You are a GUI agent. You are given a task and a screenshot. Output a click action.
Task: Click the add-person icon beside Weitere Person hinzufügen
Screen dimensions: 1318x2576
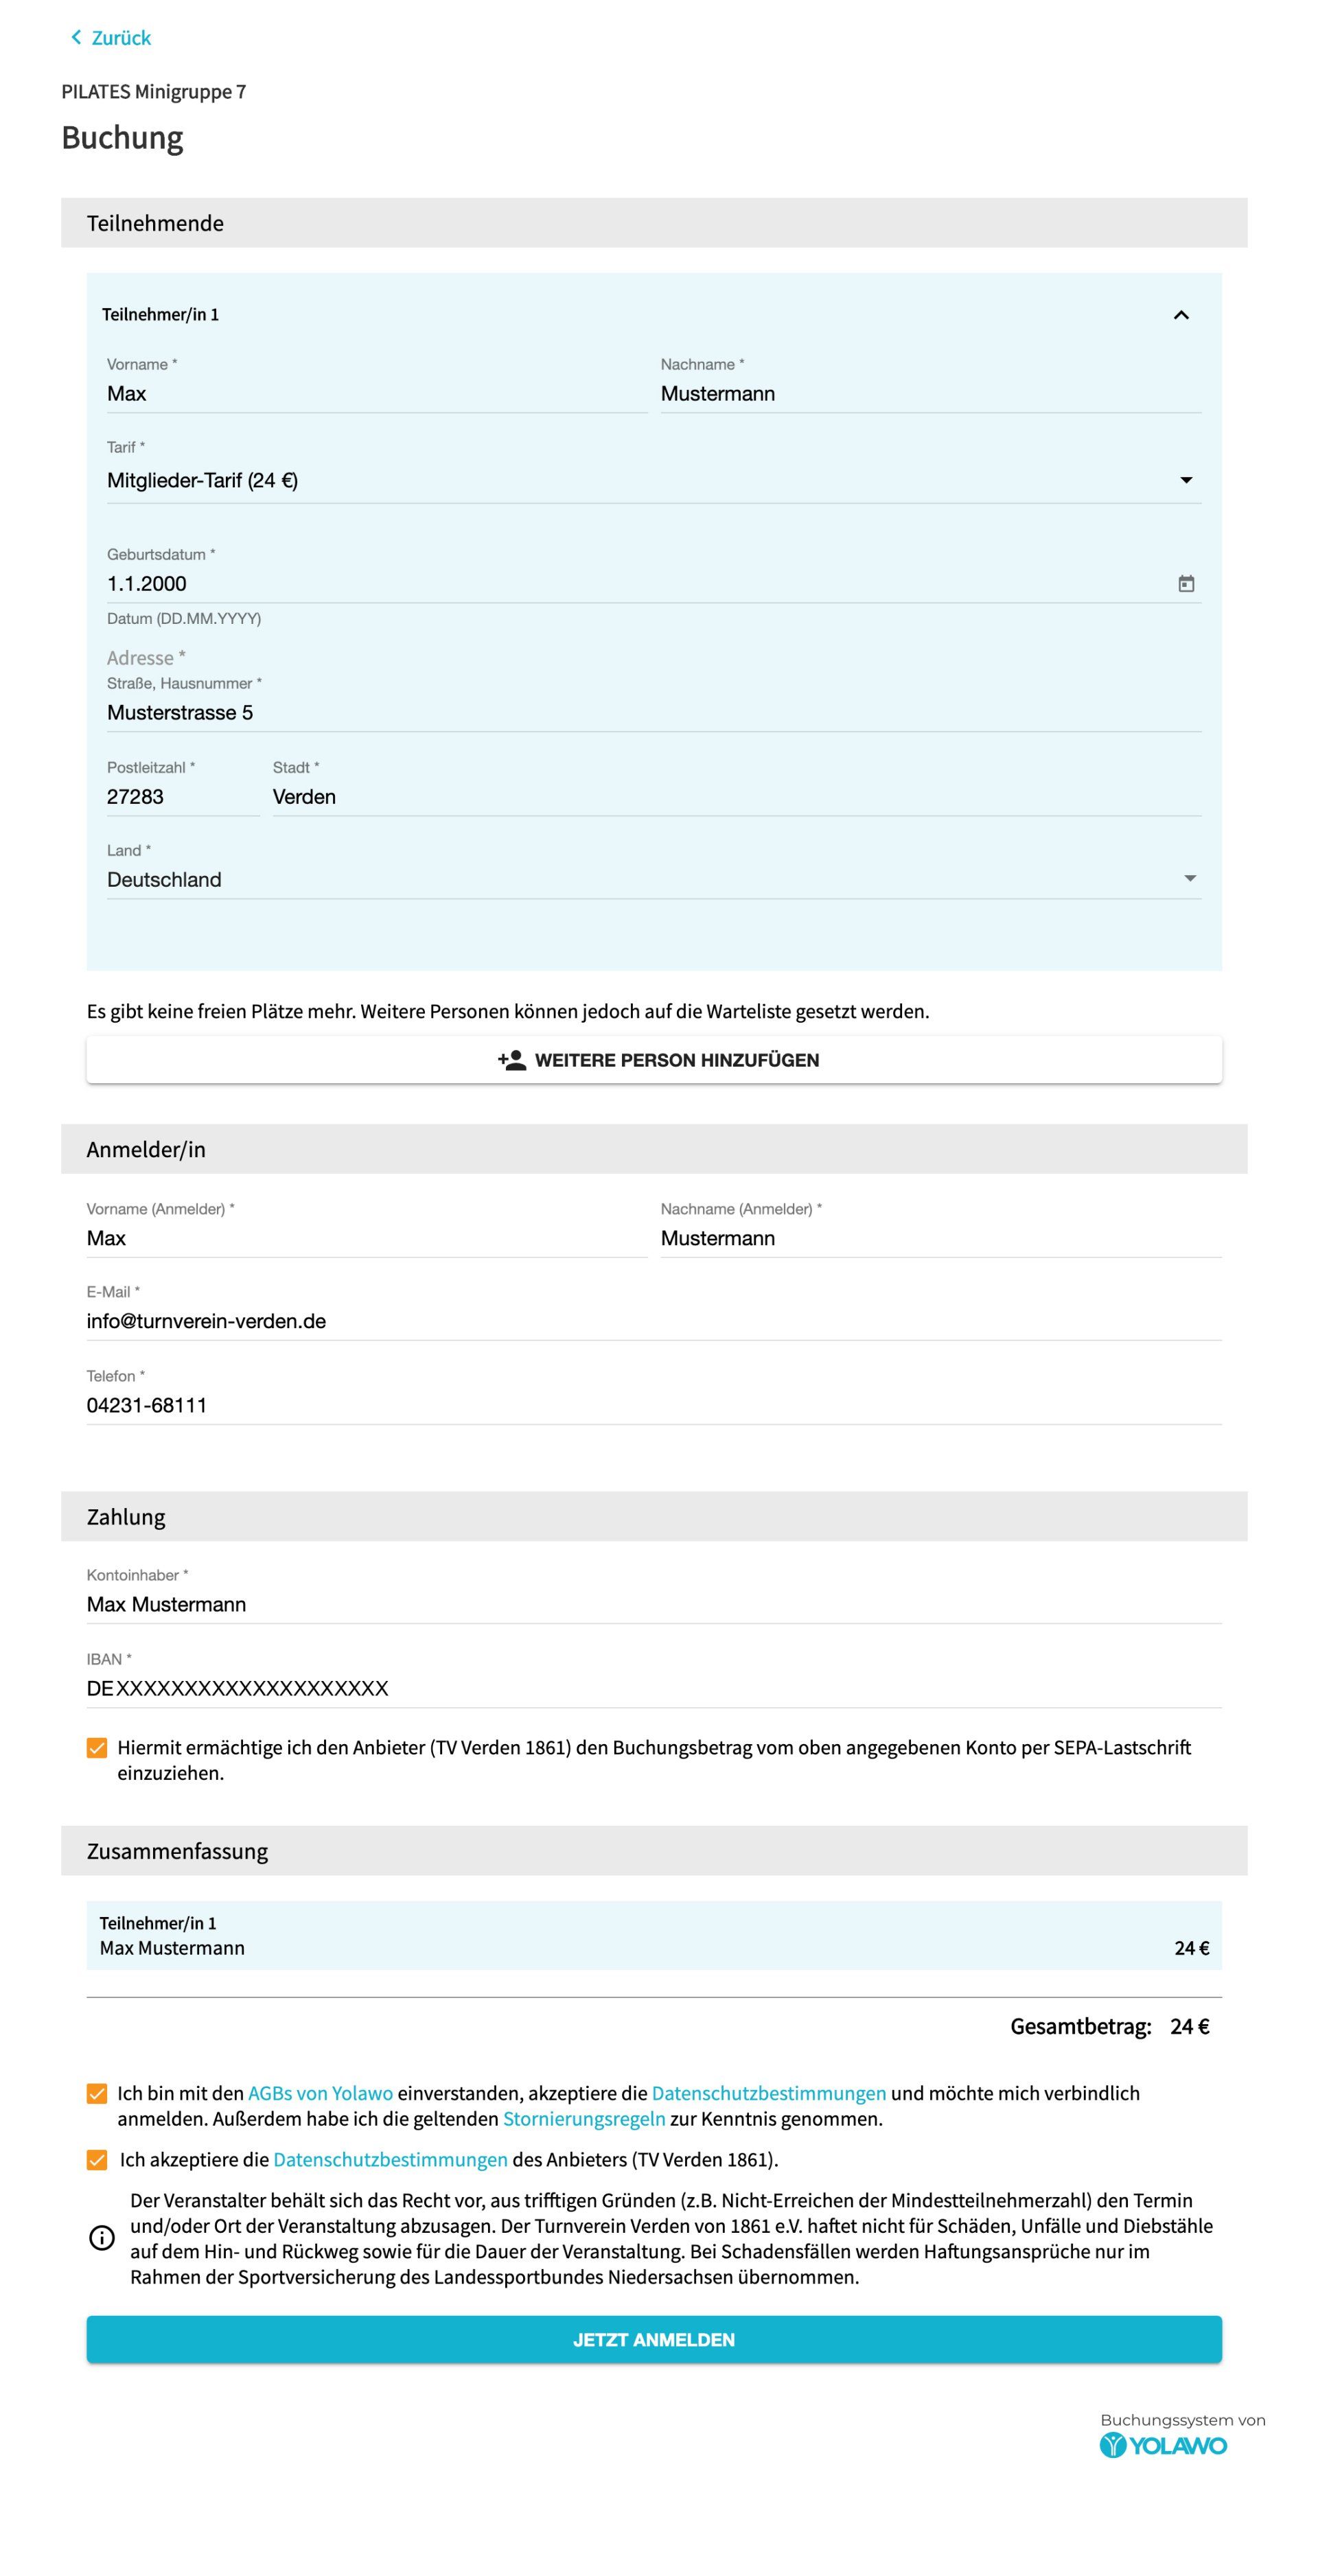click(511, 1060)
